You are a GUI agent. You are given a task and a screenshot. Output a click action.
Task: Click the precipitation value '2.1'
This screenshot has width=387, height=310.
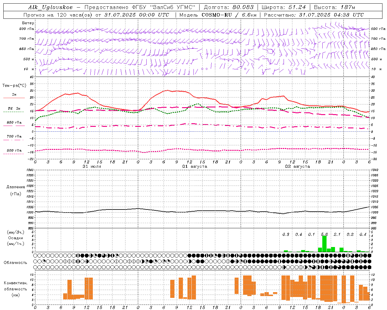click(x=337, y=235)
